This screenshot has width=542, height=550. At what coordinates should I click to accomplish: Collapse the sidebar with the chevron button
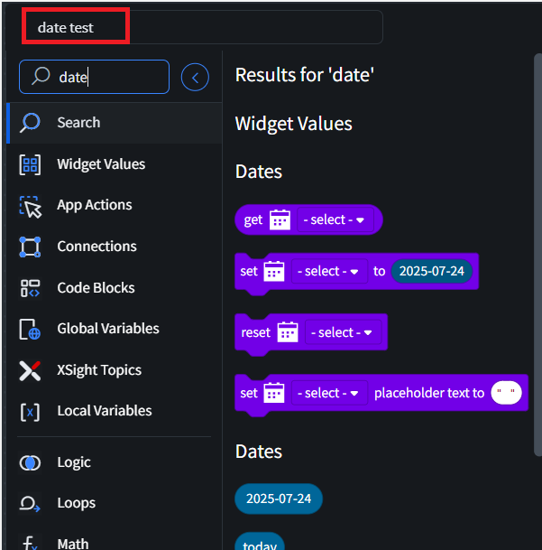pyautogui.click(x=195, y=78)
